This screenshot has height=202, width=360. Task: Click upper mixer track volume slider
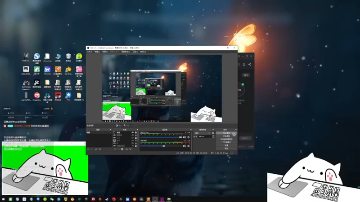[161, 137]
